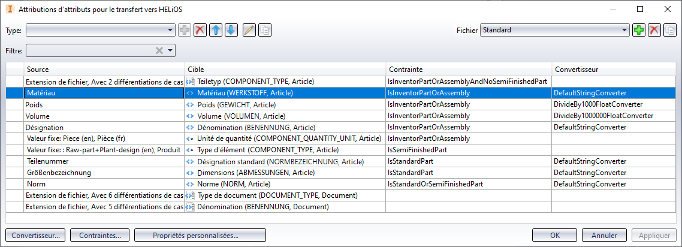
Task: Expand the Fichier Standard dropdown
Action: [x=625, y=30]
